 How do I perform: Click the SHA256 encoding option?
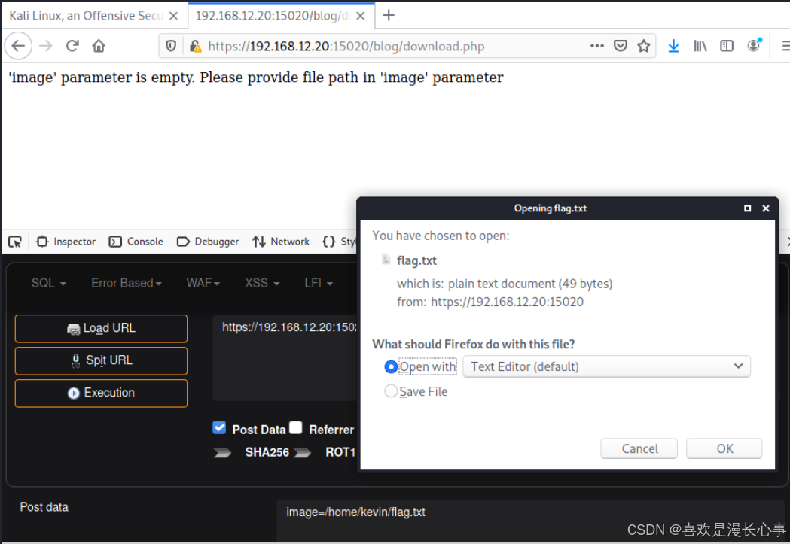tap(267, 452)
